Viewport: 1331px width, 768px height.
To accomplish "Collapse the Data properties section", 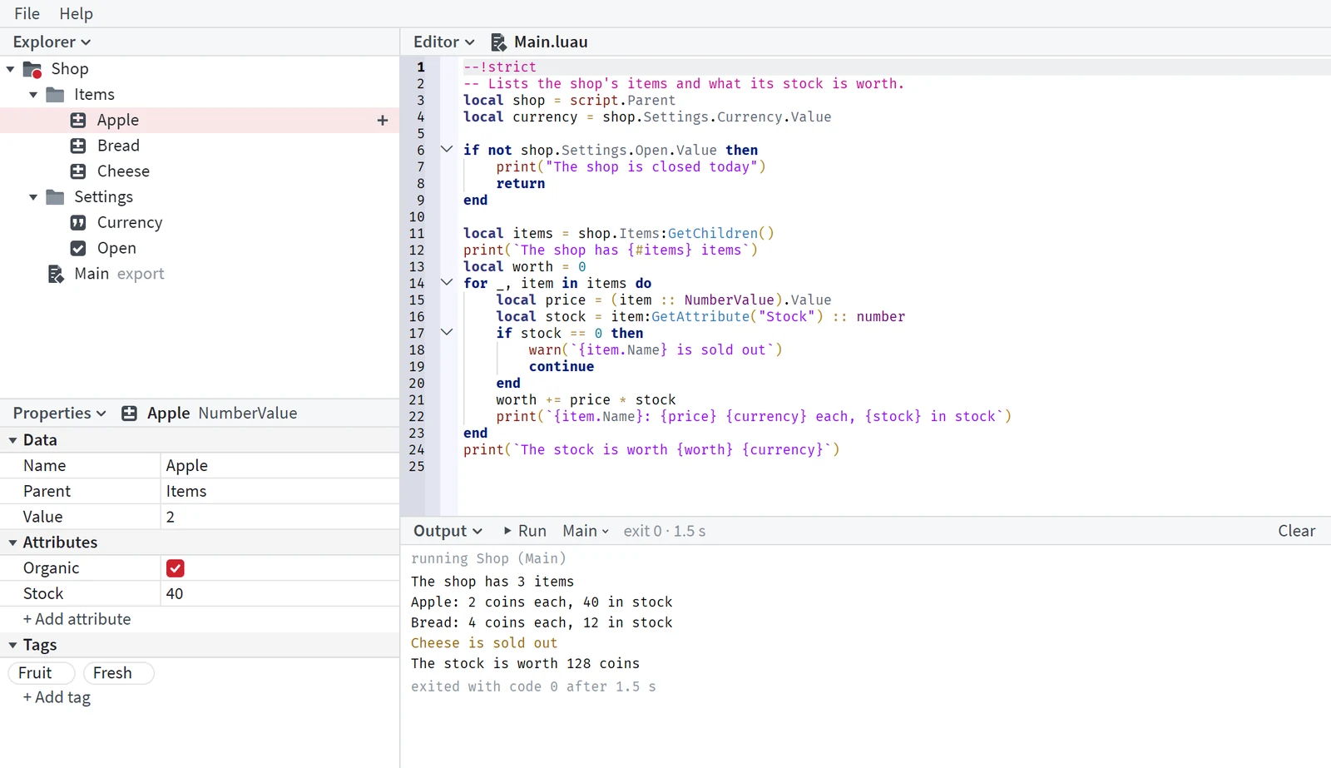I will tap(12, 440).
